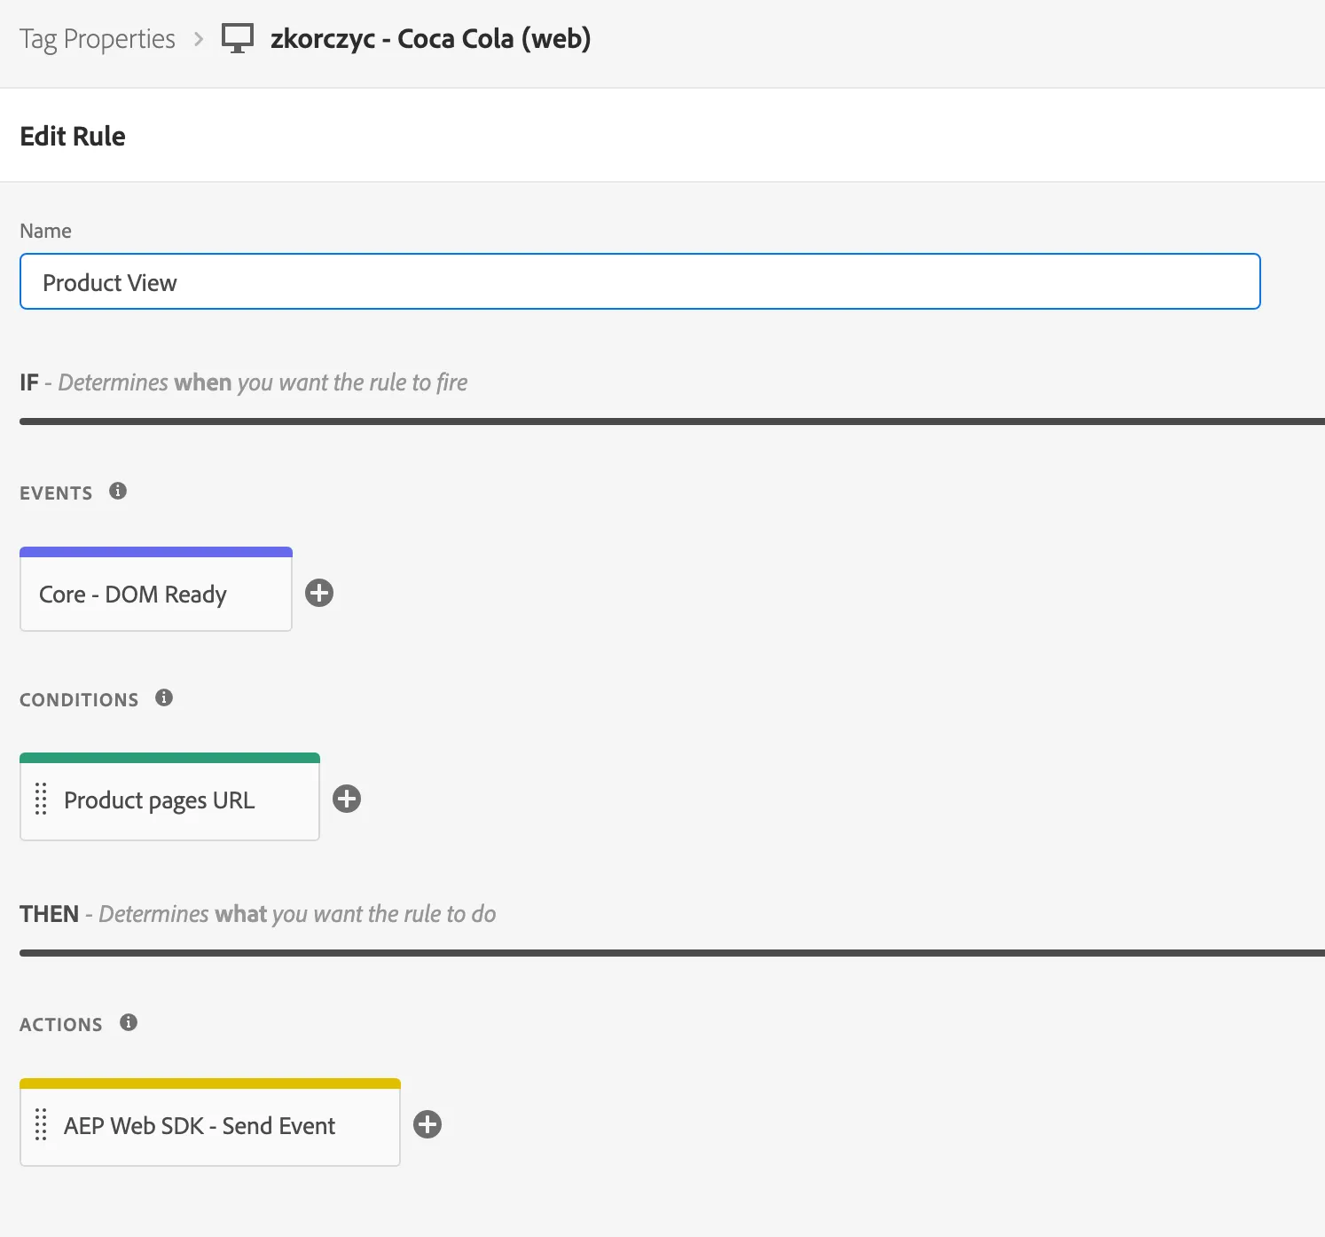Click the THEN section description text
This screenshot has width=1325, height=1237.
click(x=297, y=914)
